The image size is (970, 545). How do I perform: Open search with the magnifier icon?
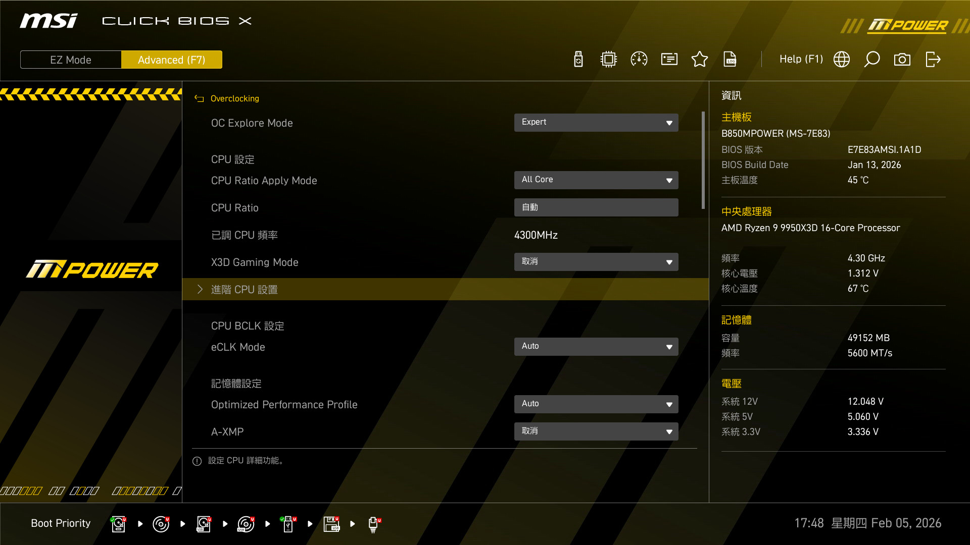click(872, 60)
